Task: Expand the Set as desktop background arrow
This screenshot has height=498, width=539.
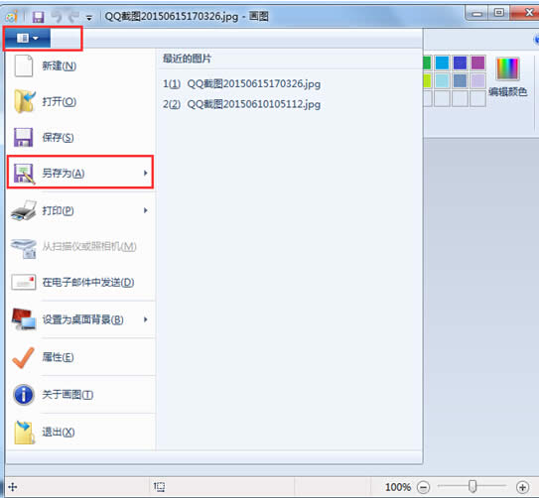Action: [x=145, y=319]
